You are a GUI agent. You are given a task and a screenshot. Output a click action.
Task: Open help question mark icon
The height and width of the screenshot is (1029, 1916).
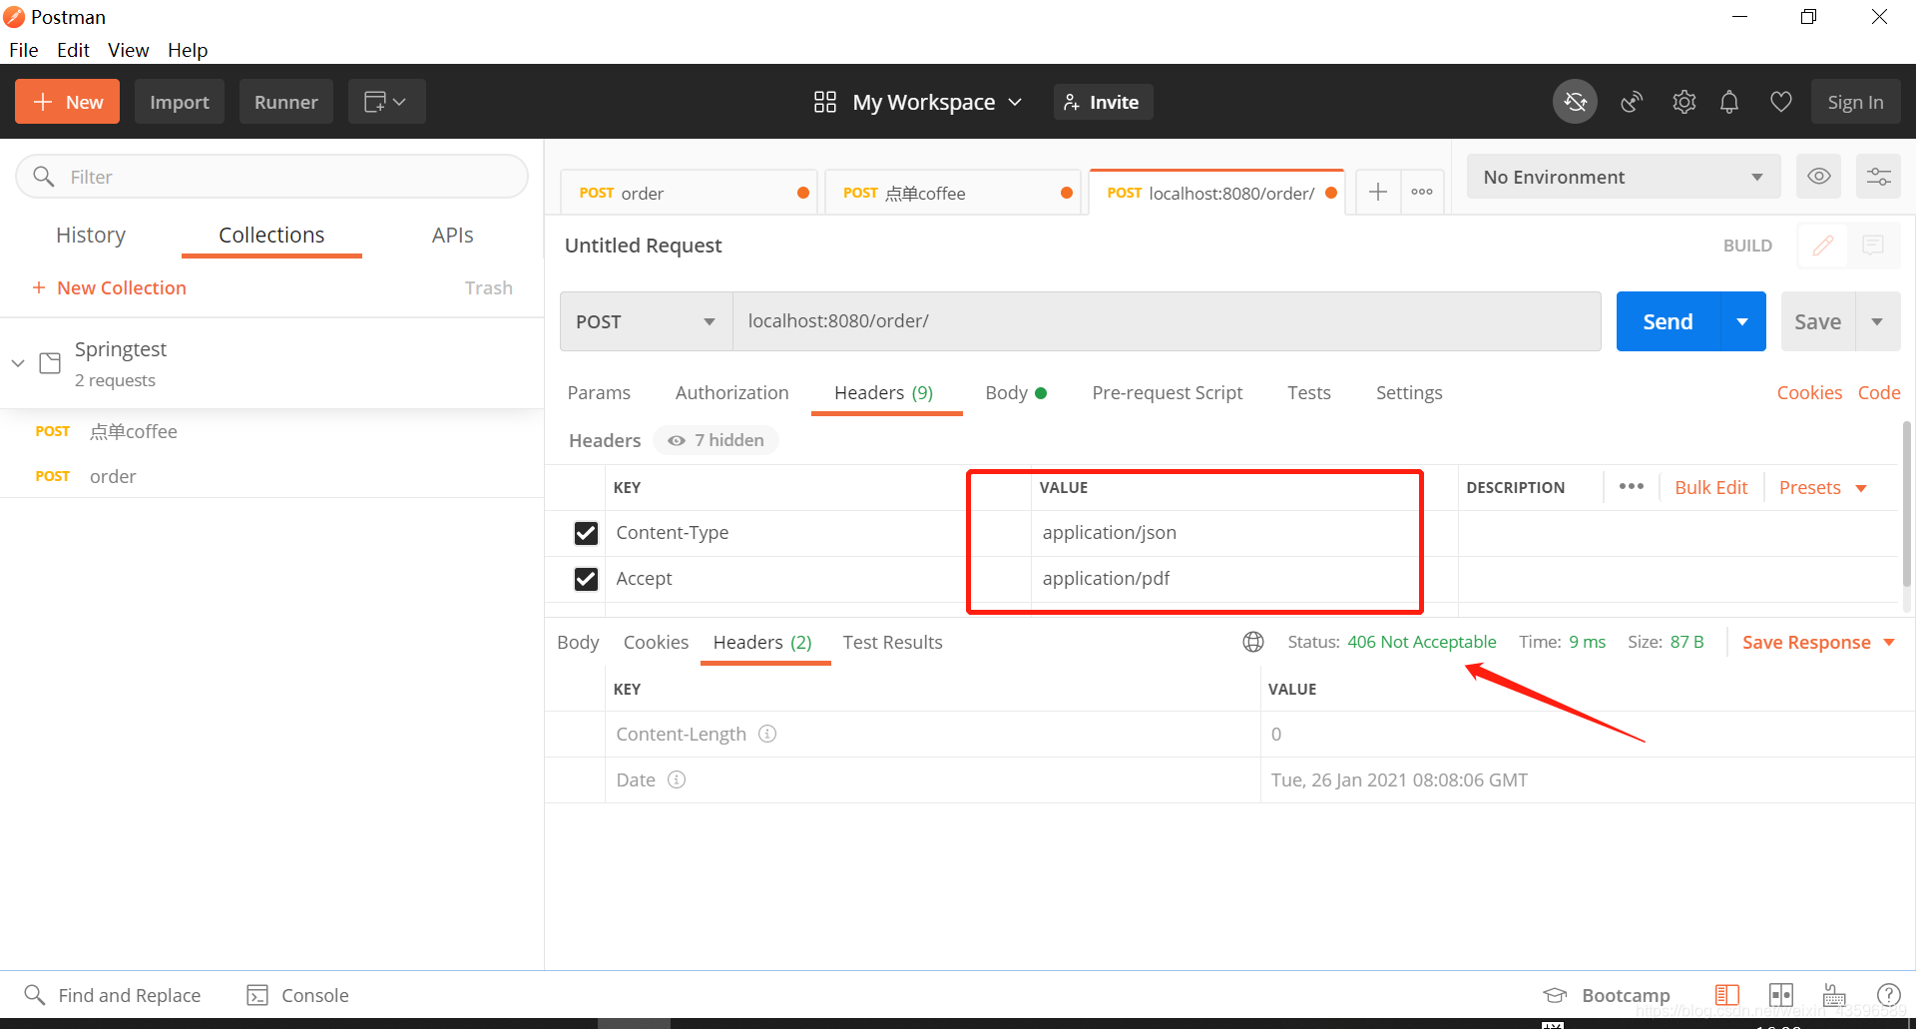[1888, 995]
